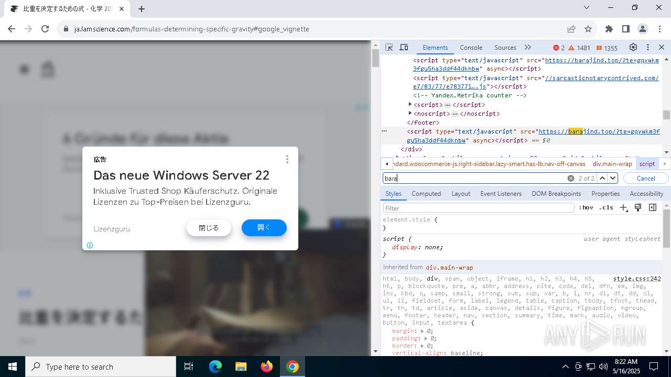Select div.main-wrap in breadcrumbs

click(612, 164)
